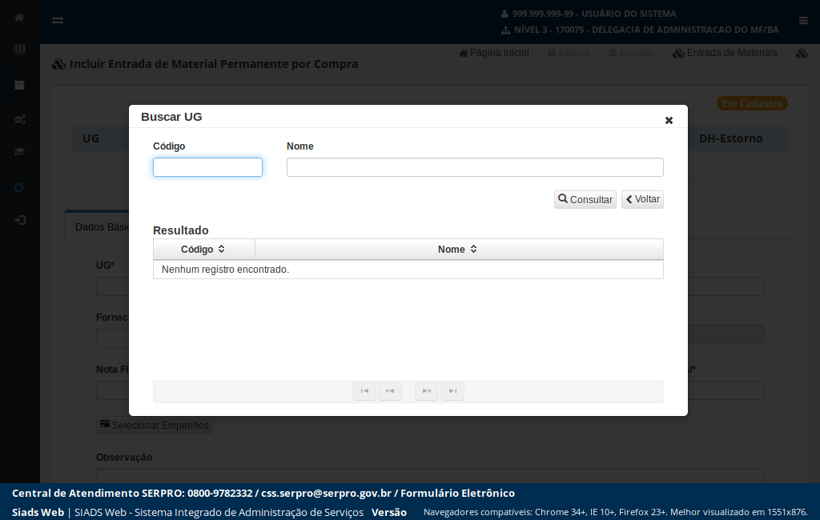The image size is (820, 520).
Task: Click the home icon in sidebar
Action: 19,18
